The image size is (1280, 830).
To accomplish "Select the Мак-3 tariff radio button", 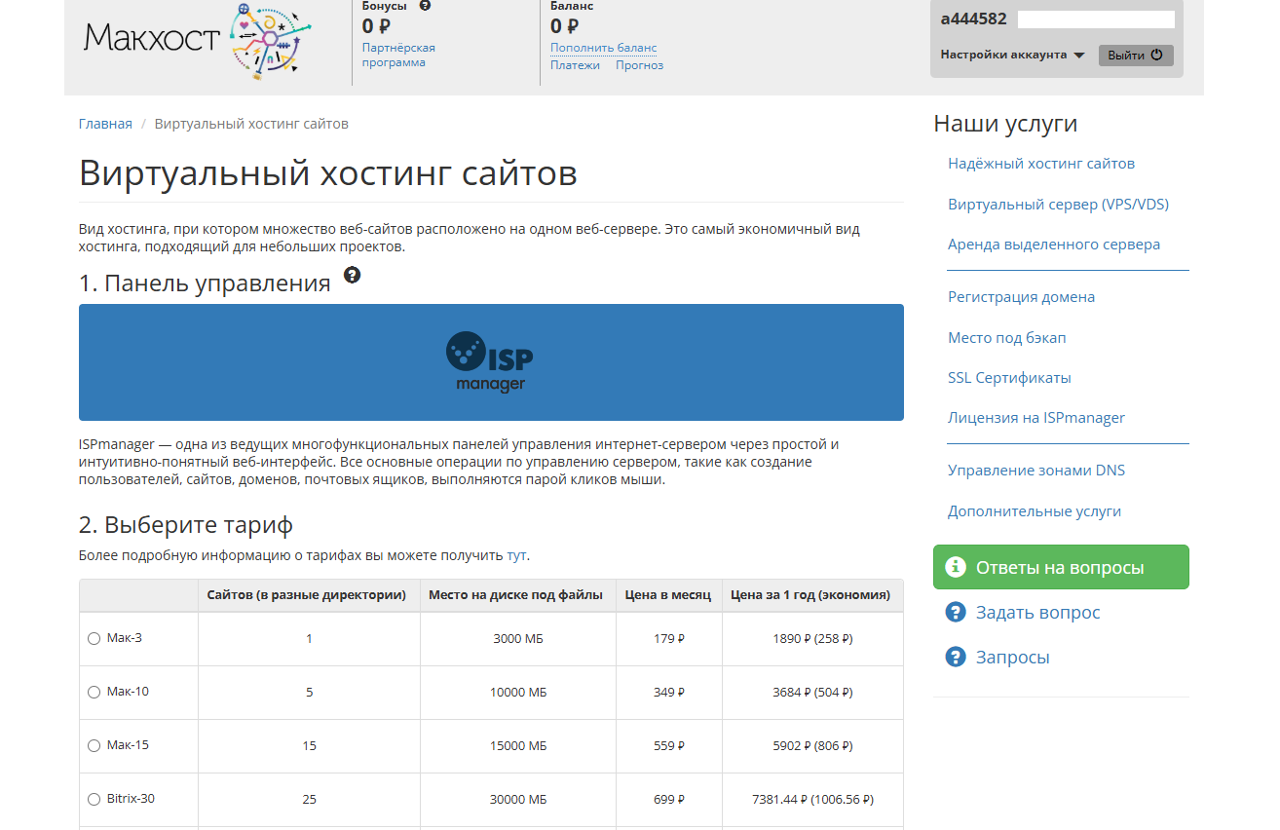I will (x=94, y=639).
